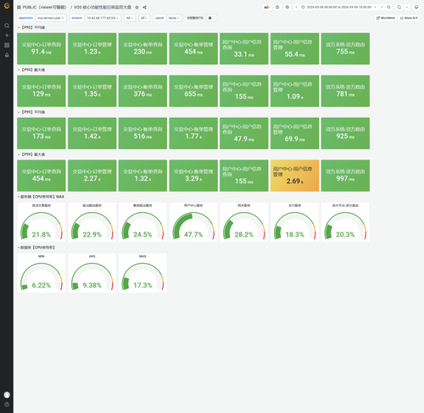This screenshot has width=424, height=413.
Task: Click the 17.3% MAX gauge value
Action: click(142, 286)
